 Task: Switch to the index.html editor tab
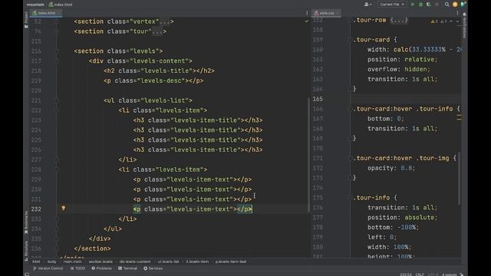[46, 13]
